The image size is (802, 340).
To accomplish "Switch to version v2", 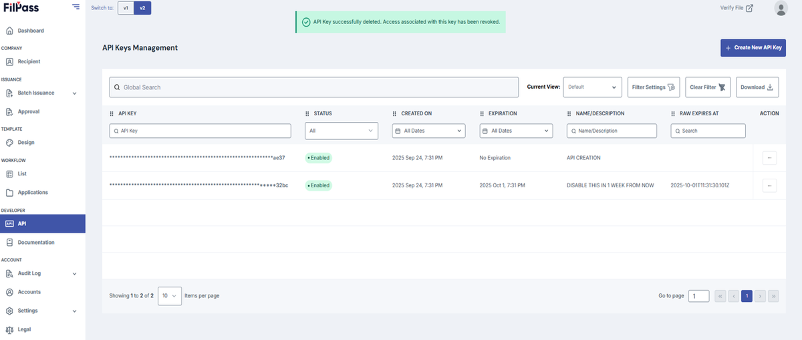I will click(x=142, y=8).
